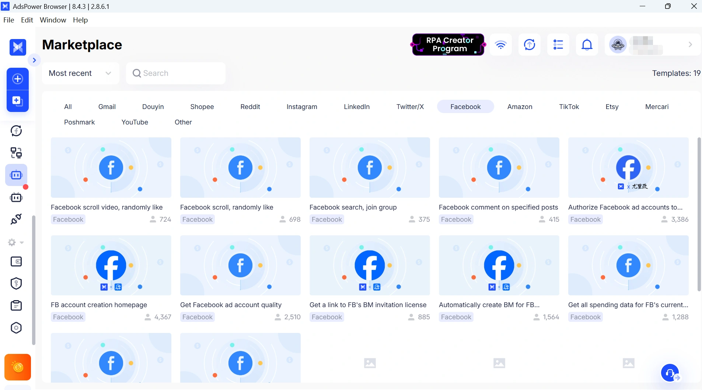702x390 pixels.
Task: Open Edit menu
Action: click(x=27, y=20)
